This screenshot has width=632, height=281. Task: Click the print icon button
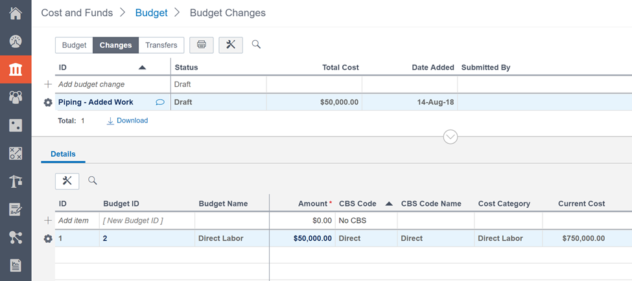tap(202, 45)
